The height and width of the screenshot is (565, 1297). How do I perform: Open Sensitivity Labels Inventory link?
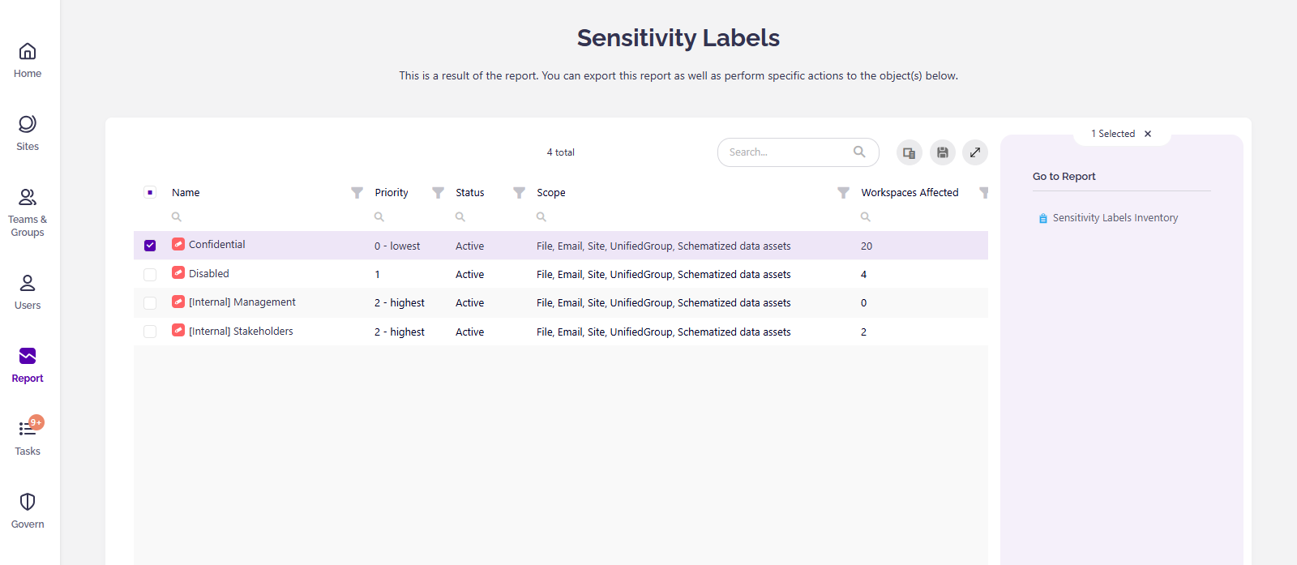tap(1115, 218)
